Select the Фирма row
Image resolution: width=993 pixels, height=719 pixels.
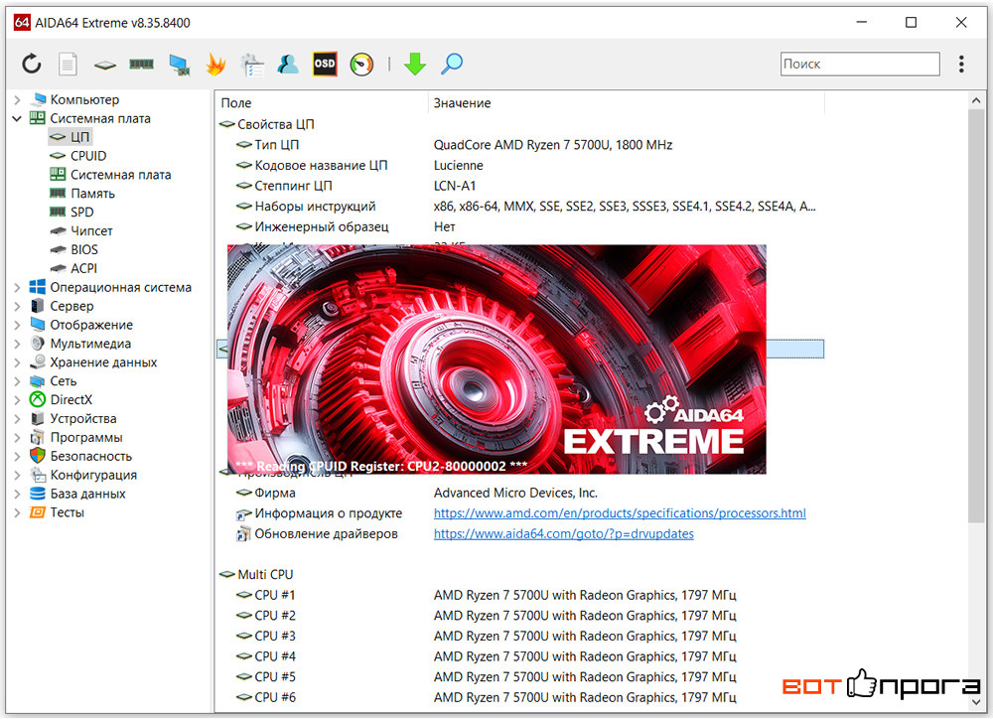click(520, 493)
